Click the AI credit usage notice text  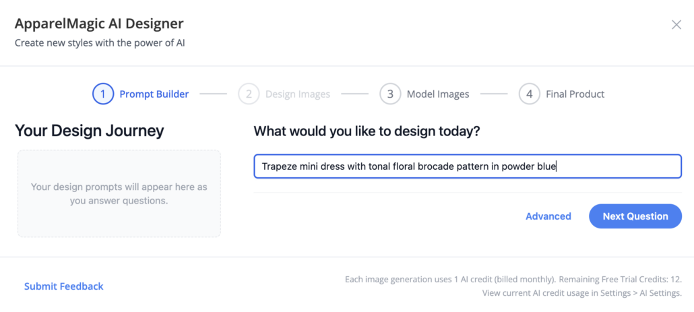click(x=513, y=286)
